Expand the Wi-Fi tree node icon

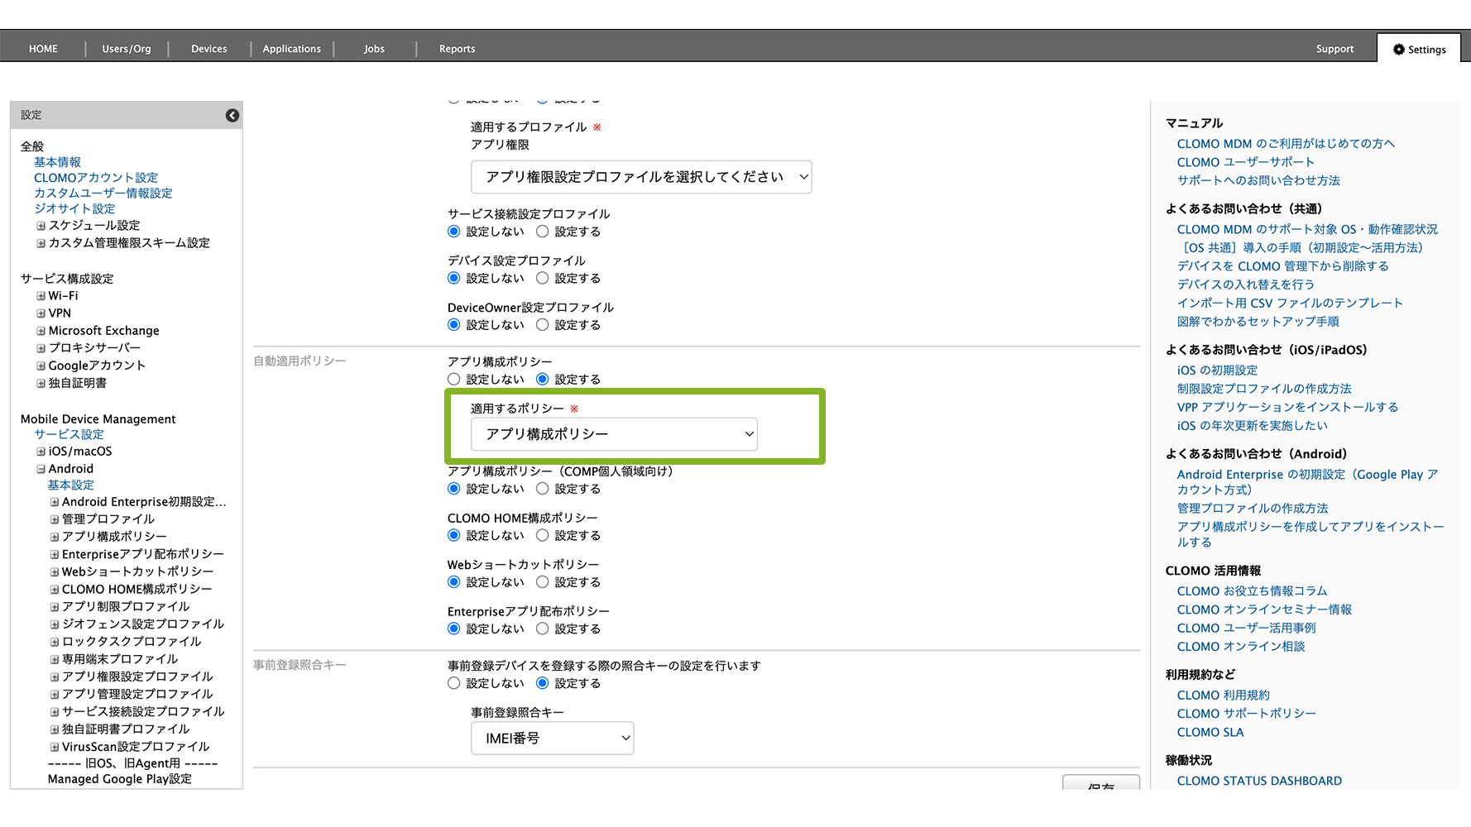pyautogui.click(x=41, y=296)
